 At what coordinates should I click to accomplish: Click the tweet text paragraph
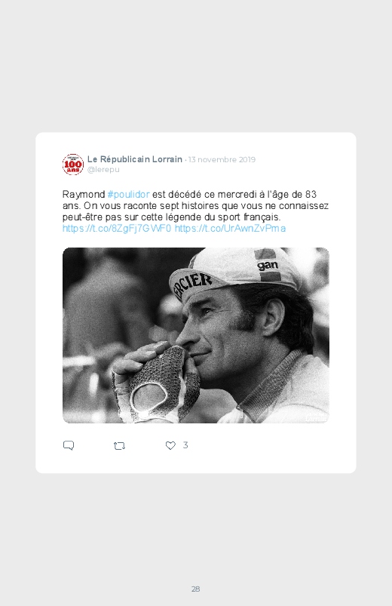tap(195, 211)
